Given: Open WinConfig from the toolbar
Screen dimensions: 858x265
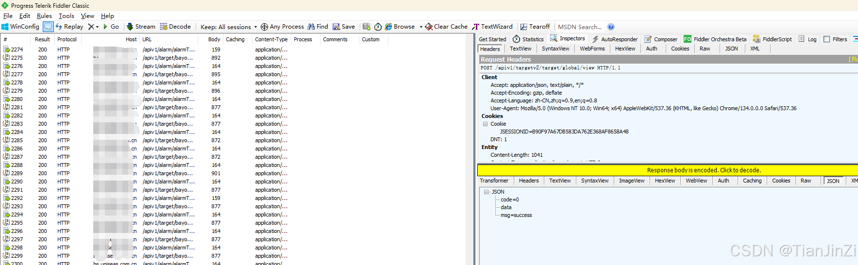Looking at the screenshot, I should [20, 27].
